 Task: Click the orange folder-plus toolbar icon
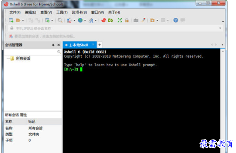point(152,20)
